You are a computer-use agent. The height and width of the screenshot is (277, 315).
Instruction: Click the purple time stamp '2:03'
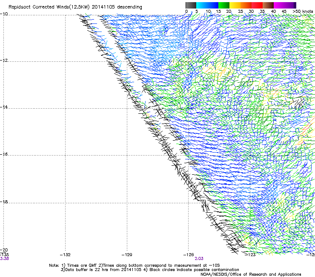[199, 259]
